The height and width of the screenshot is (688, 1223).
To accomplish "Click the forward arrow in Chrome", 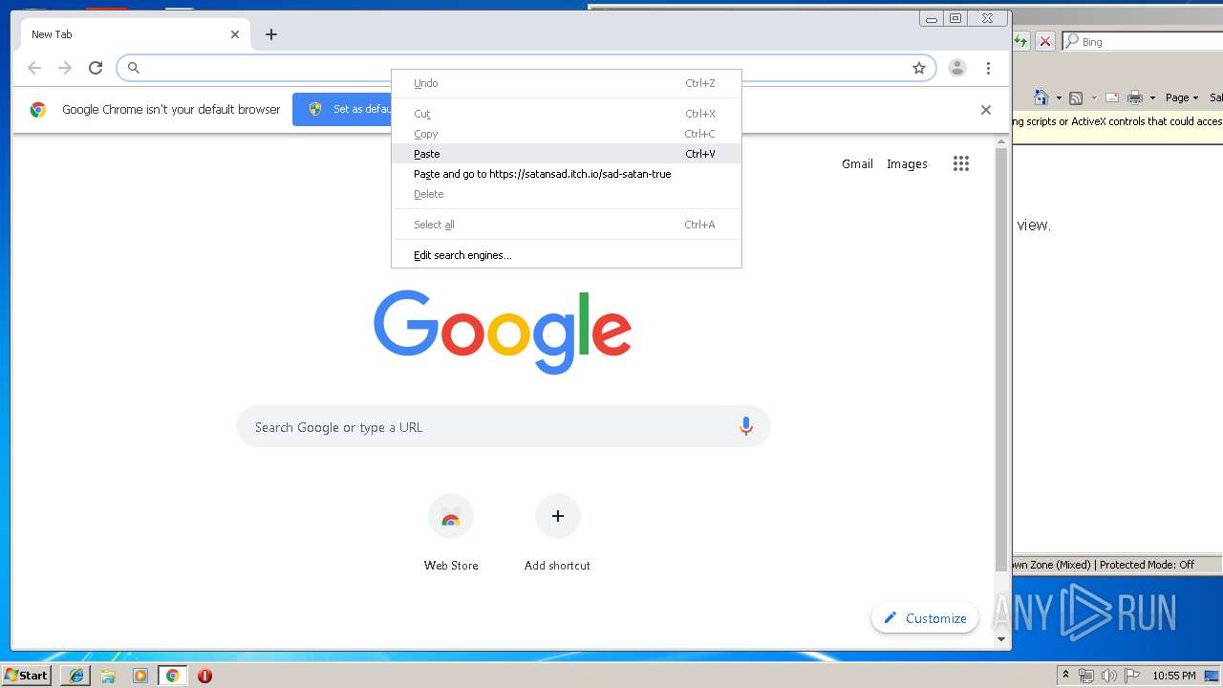I will click(x=65, y=68).
